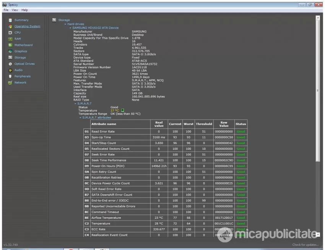Click the SATA Downshift Error Count attribute
The image size is (325, 250).
click(x=112, y=195)
